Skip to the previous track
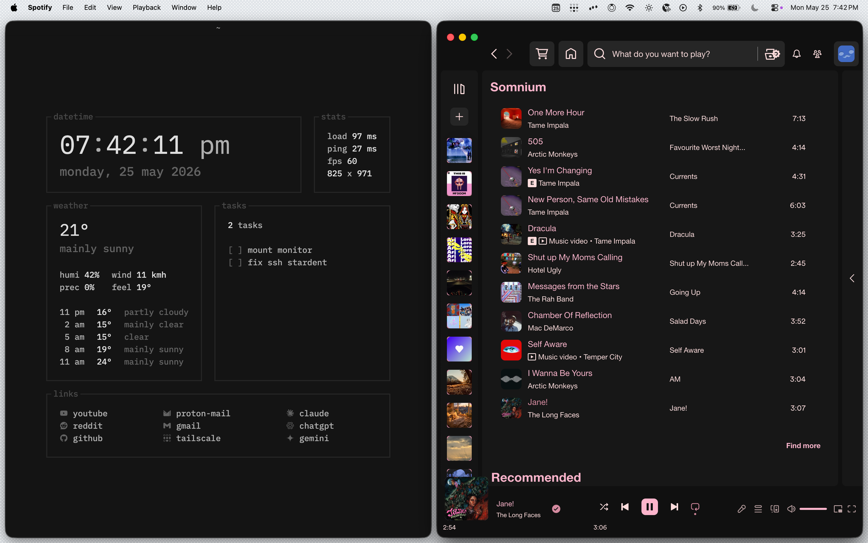This screenshot has height=543, width=868. 625,507
